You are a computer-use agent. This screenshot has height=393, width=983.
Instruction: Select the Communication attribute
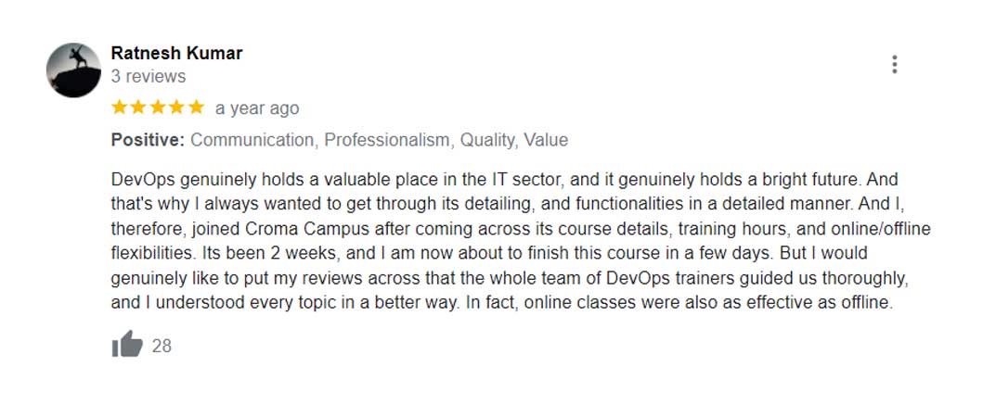pyautogui.click(x=253, y=141)
